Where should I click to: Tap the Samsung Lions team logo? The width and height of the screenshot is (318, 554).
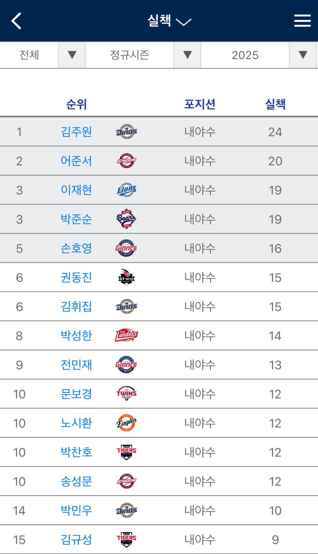pos(126,190)
